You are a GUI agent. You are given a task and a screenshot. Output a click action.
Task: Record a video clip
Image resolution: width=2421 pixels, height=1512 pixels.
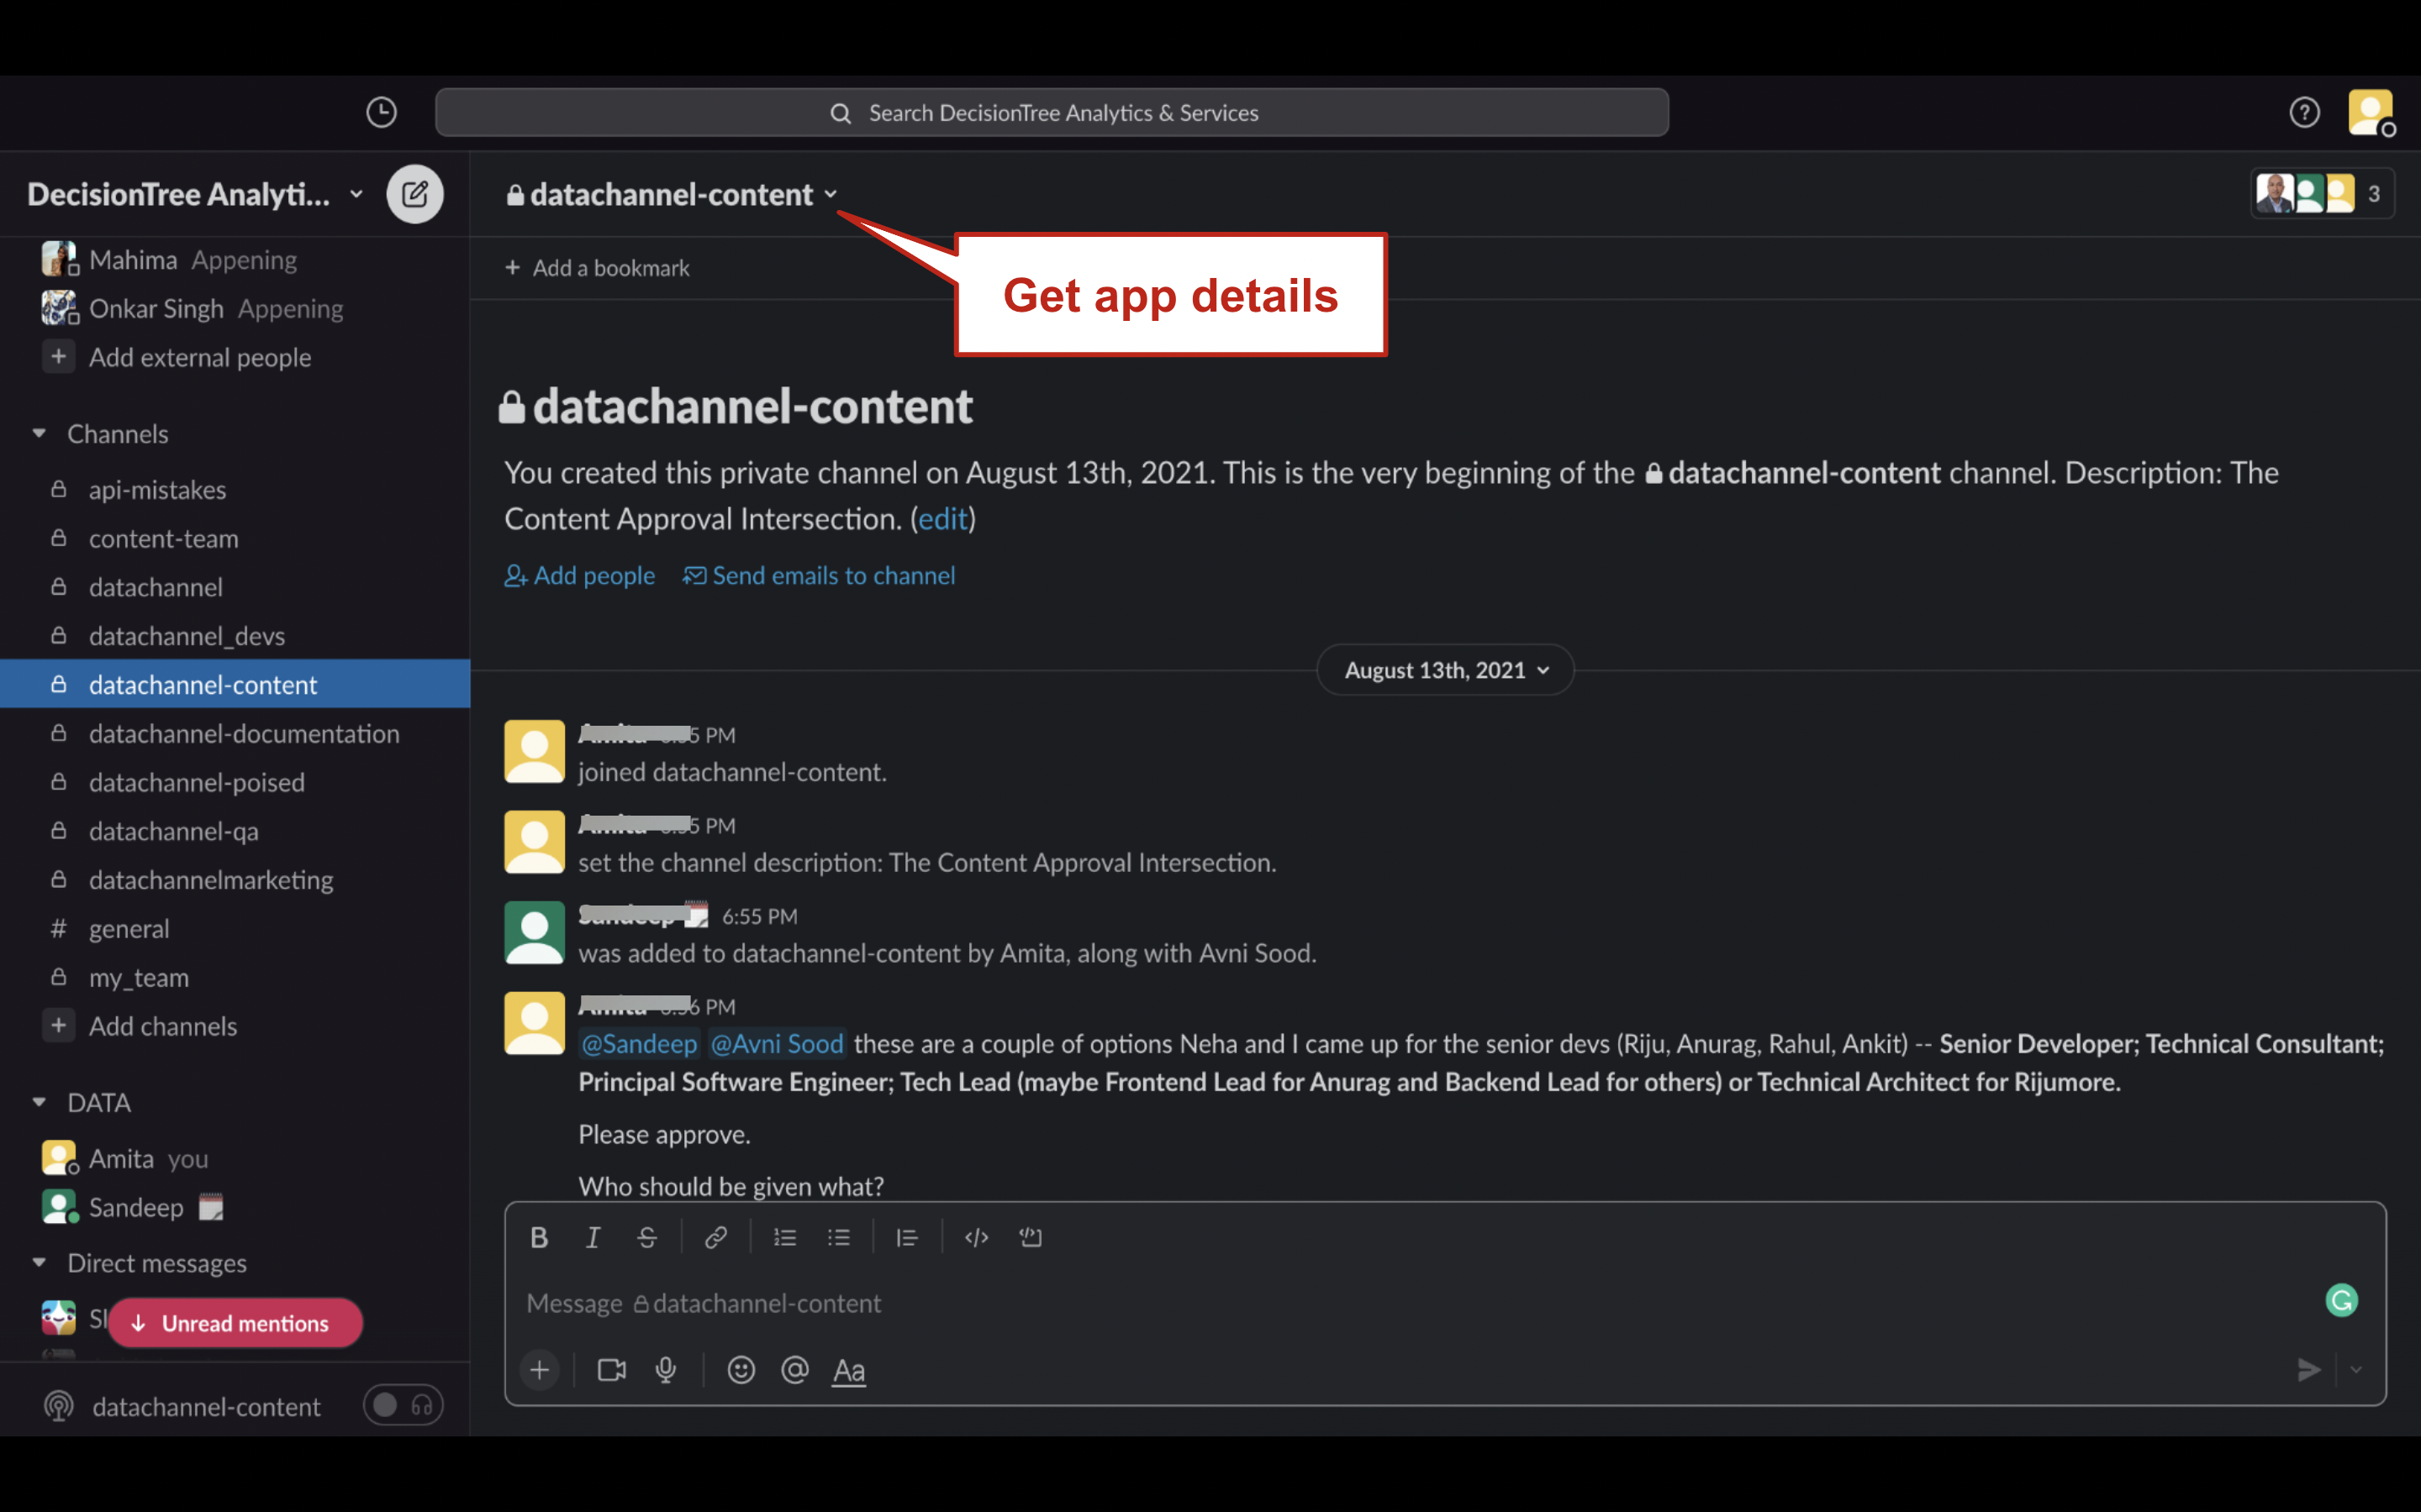pos(611,1370)
